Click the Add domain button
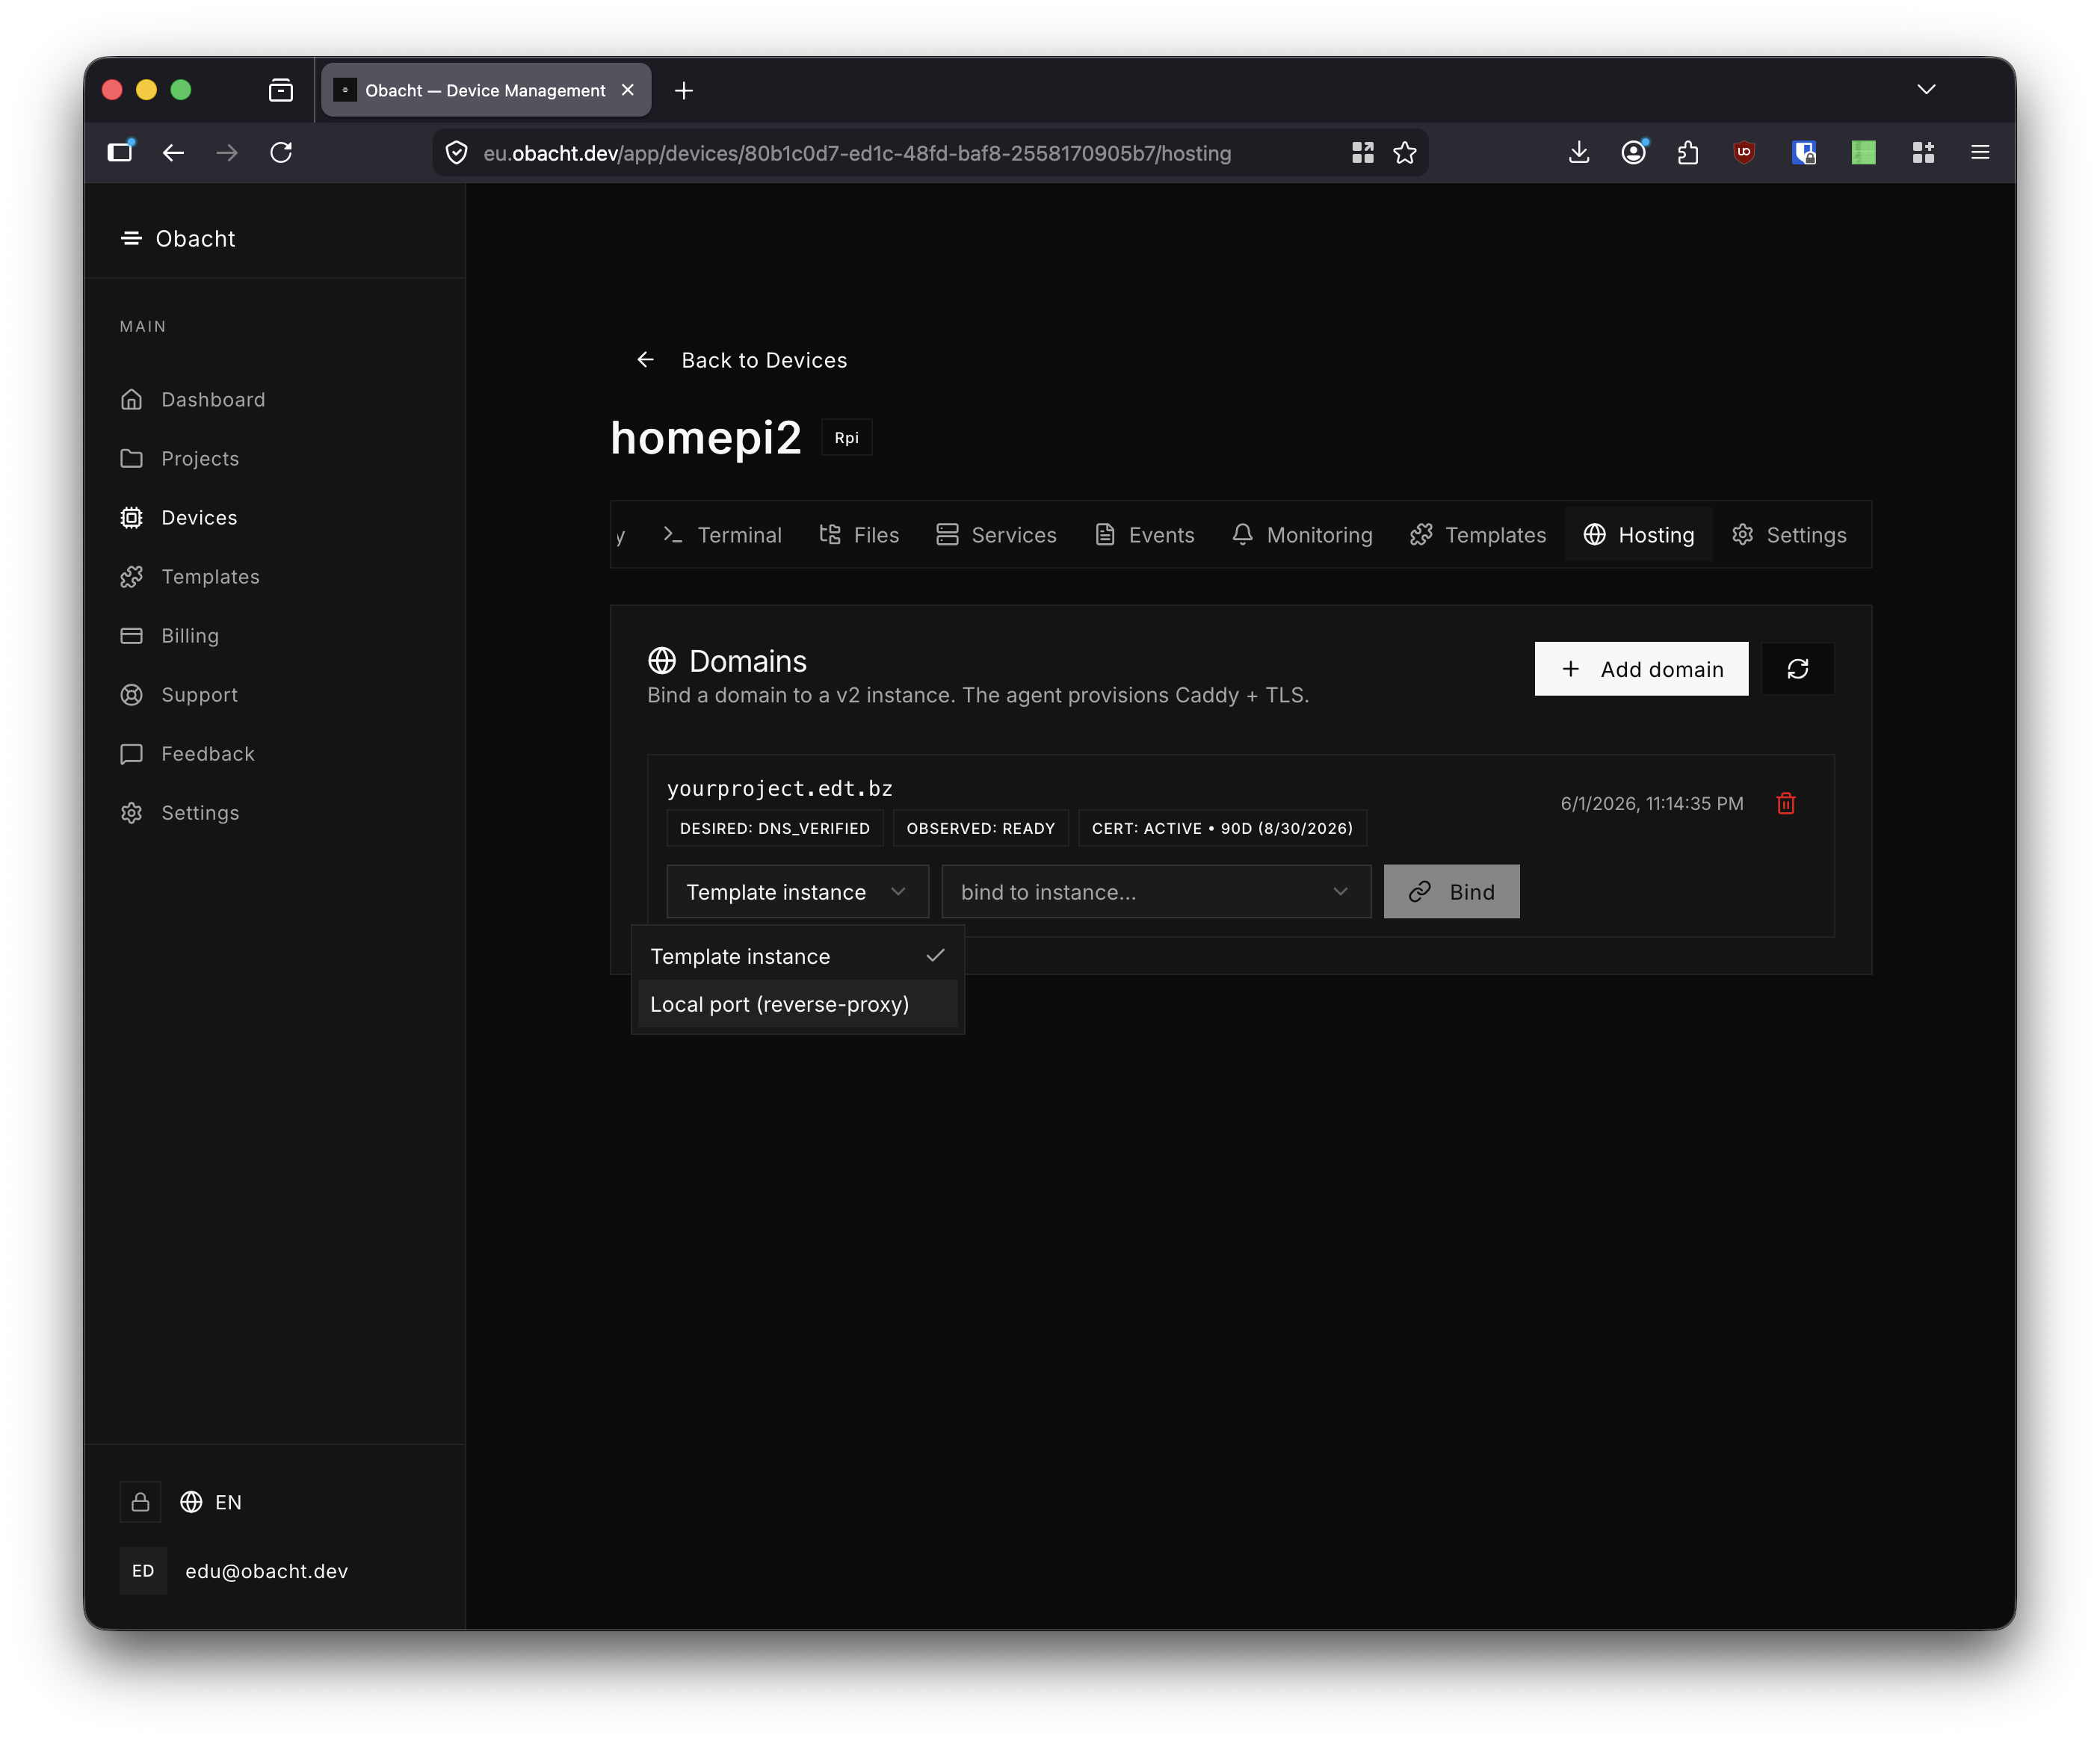The height and width of the screenshot is (1741, 2100). pyautogui.click(x=1641, y=669)
